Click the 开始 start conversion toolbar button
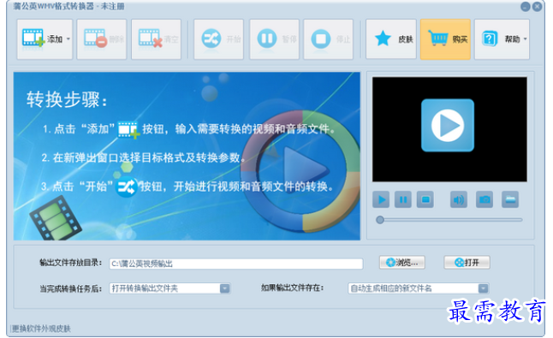The image size is (553, 338). coord(218,39)
